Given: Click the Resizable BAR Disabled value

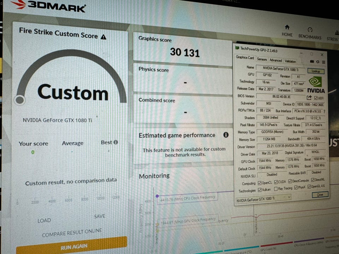Looking at the screenshot, I should [316, 172].
